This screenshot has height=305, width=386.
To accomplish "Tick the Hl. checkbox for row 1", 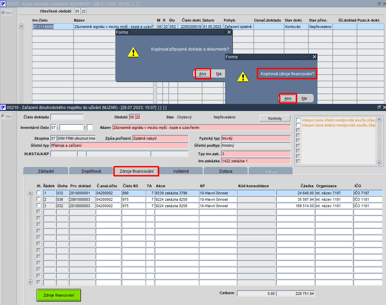I will [39, 193].
